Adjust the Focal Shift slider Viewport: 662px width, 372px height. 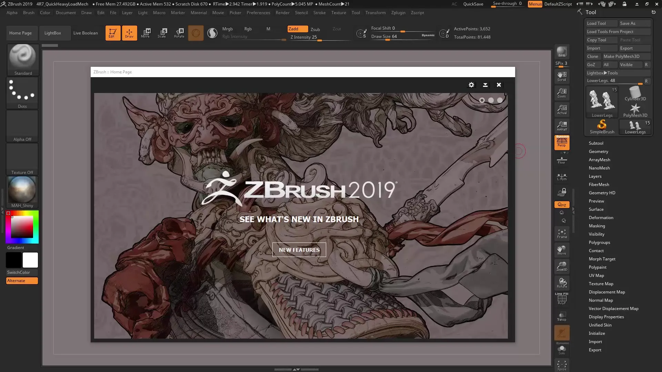coord(402,29)
